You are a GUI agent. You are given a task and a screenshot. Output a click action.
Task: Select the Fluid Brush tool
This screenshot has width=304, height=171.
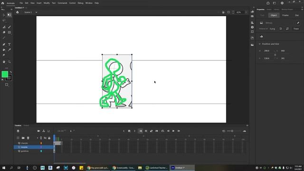(4, 27)
